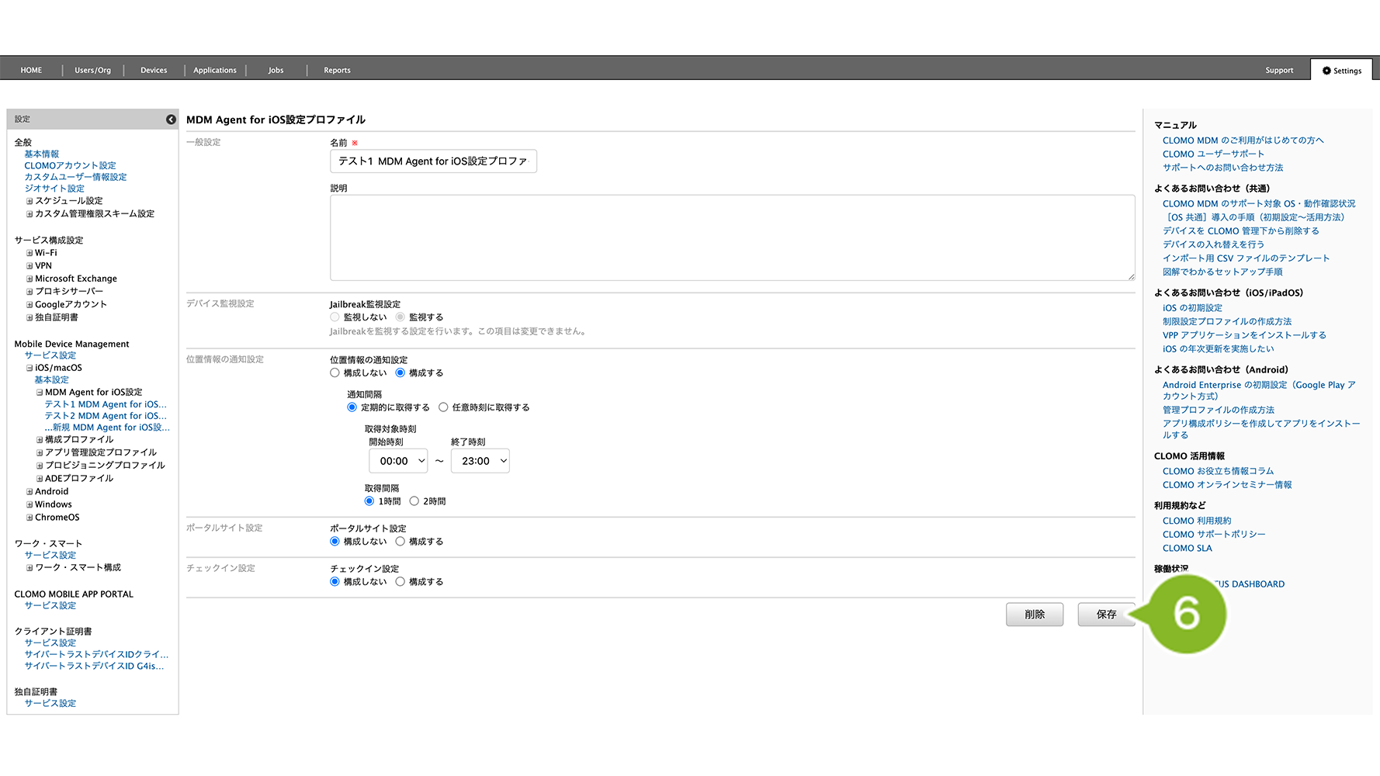This screenshot has height=776, width=1380.
Task: Choose 2時間 acquisition interval
Action: (x=414, y=501)
